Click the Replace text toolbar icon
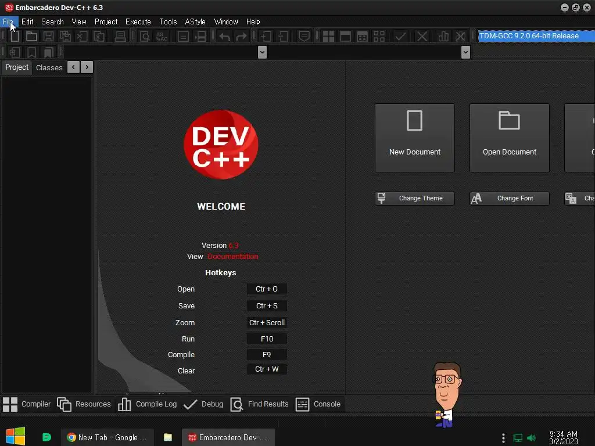595x446 pixels. [x=162, y=37]
